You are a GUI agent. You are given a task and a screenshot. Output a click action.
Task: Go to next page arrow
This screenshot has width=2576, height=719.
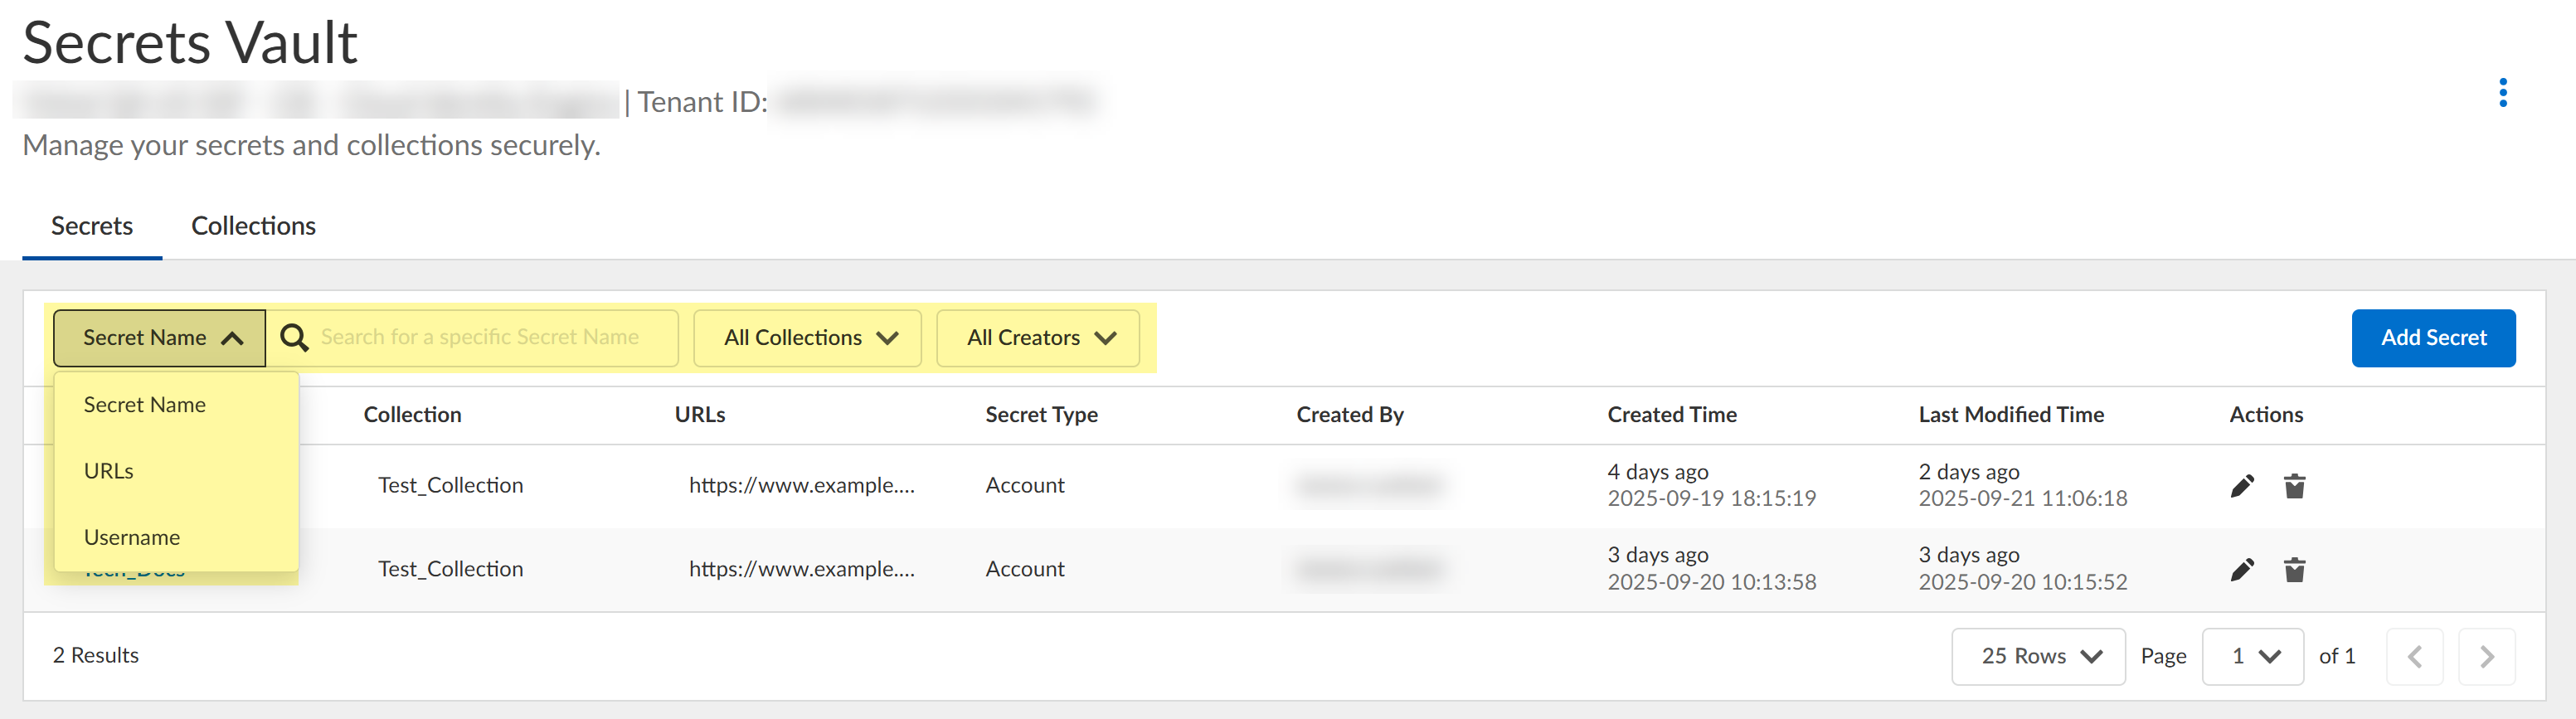tap(2486, 657)
